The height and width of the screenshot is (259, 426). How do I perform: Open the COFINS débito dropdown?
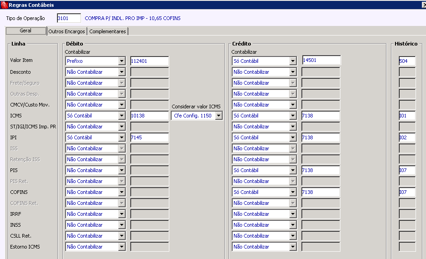point(95,192)
